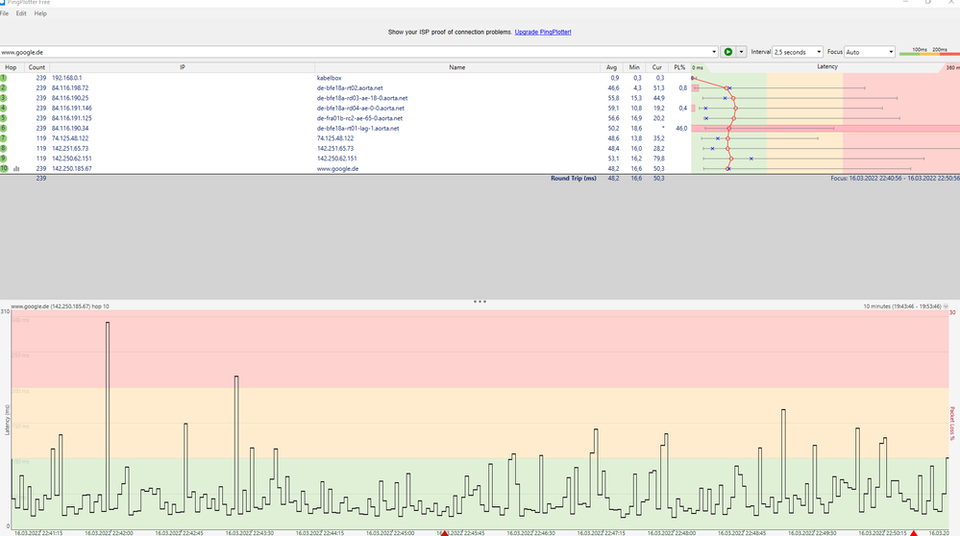Expand the target address history dropdown

click(714, 52)
